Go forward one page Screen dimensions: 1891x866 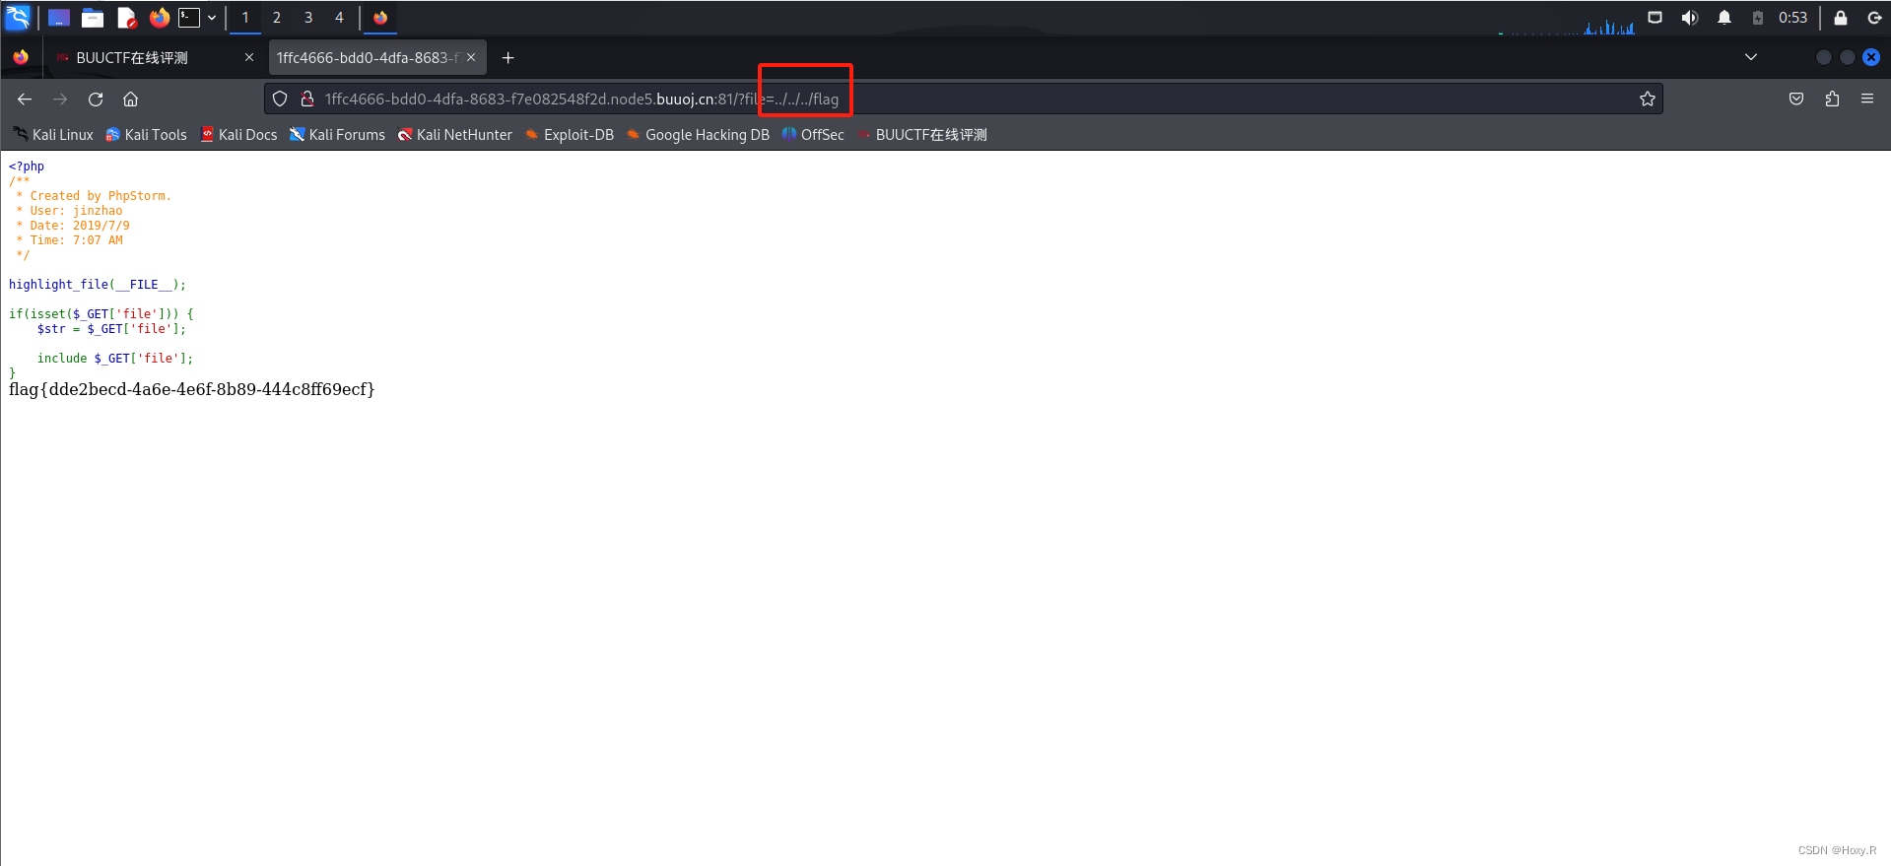pos(60,99)
